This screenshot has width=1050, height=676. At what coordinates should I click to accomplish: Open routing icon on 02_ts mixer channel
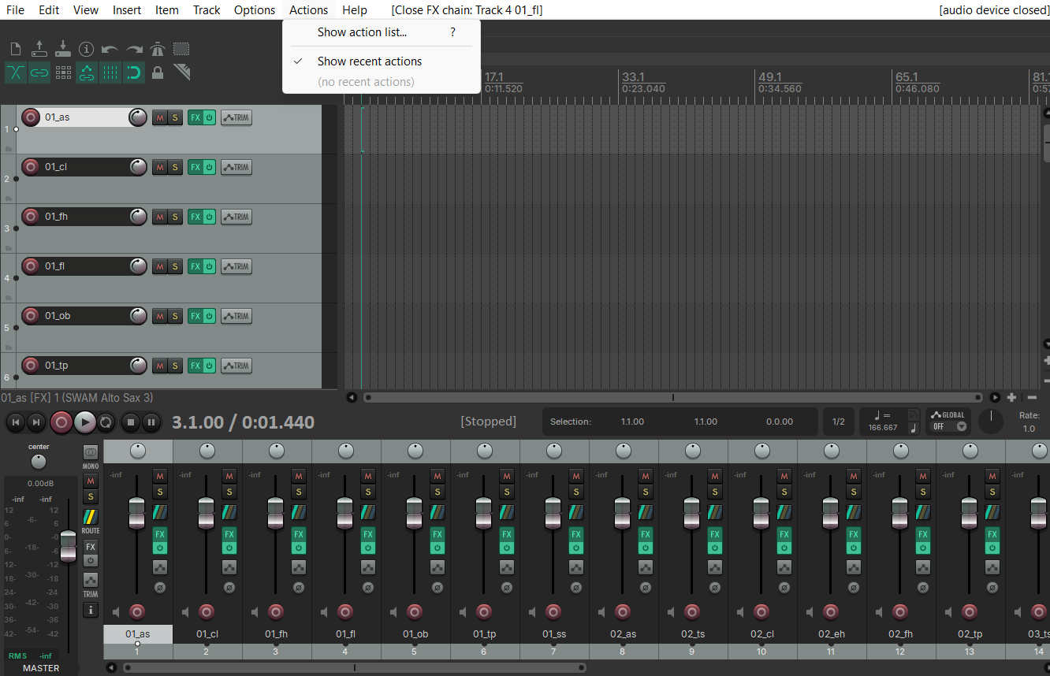click(715, 512)
